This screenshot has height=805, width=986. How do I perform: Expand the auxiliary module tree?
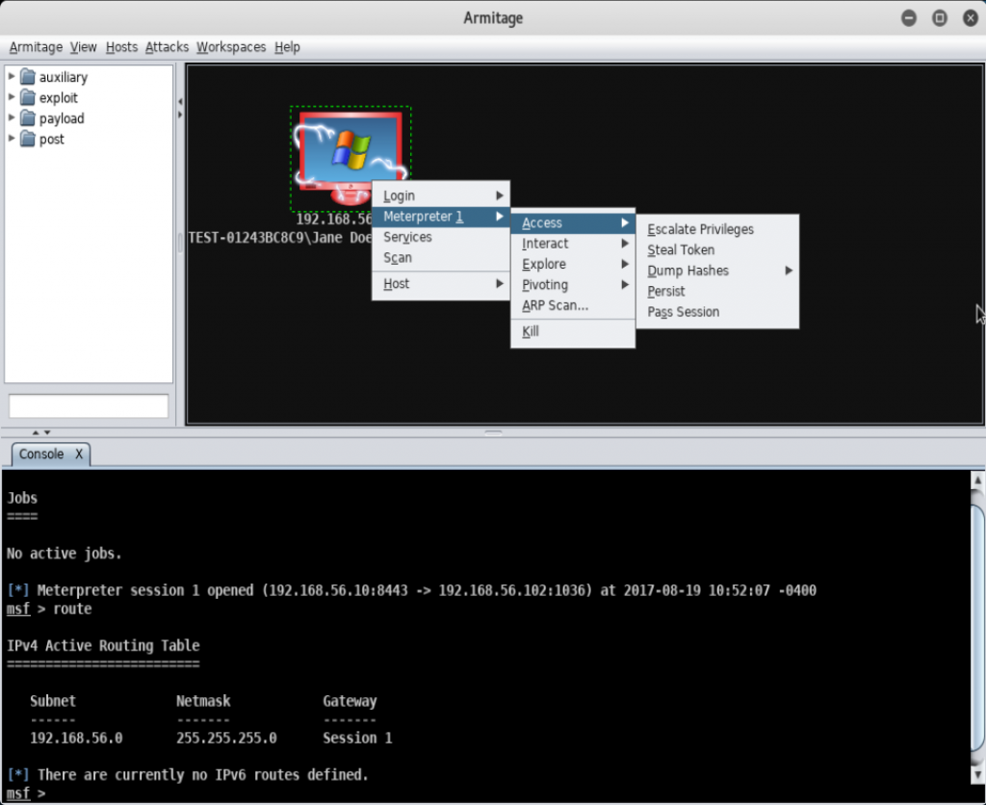(x=12, y=76)
